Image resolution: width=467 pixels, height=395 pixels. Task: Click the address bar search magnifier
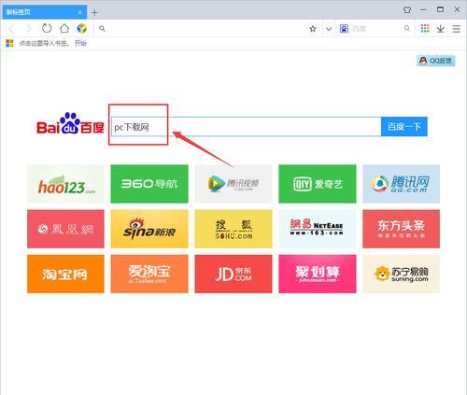pyautogui.click(x=102, y=29)
